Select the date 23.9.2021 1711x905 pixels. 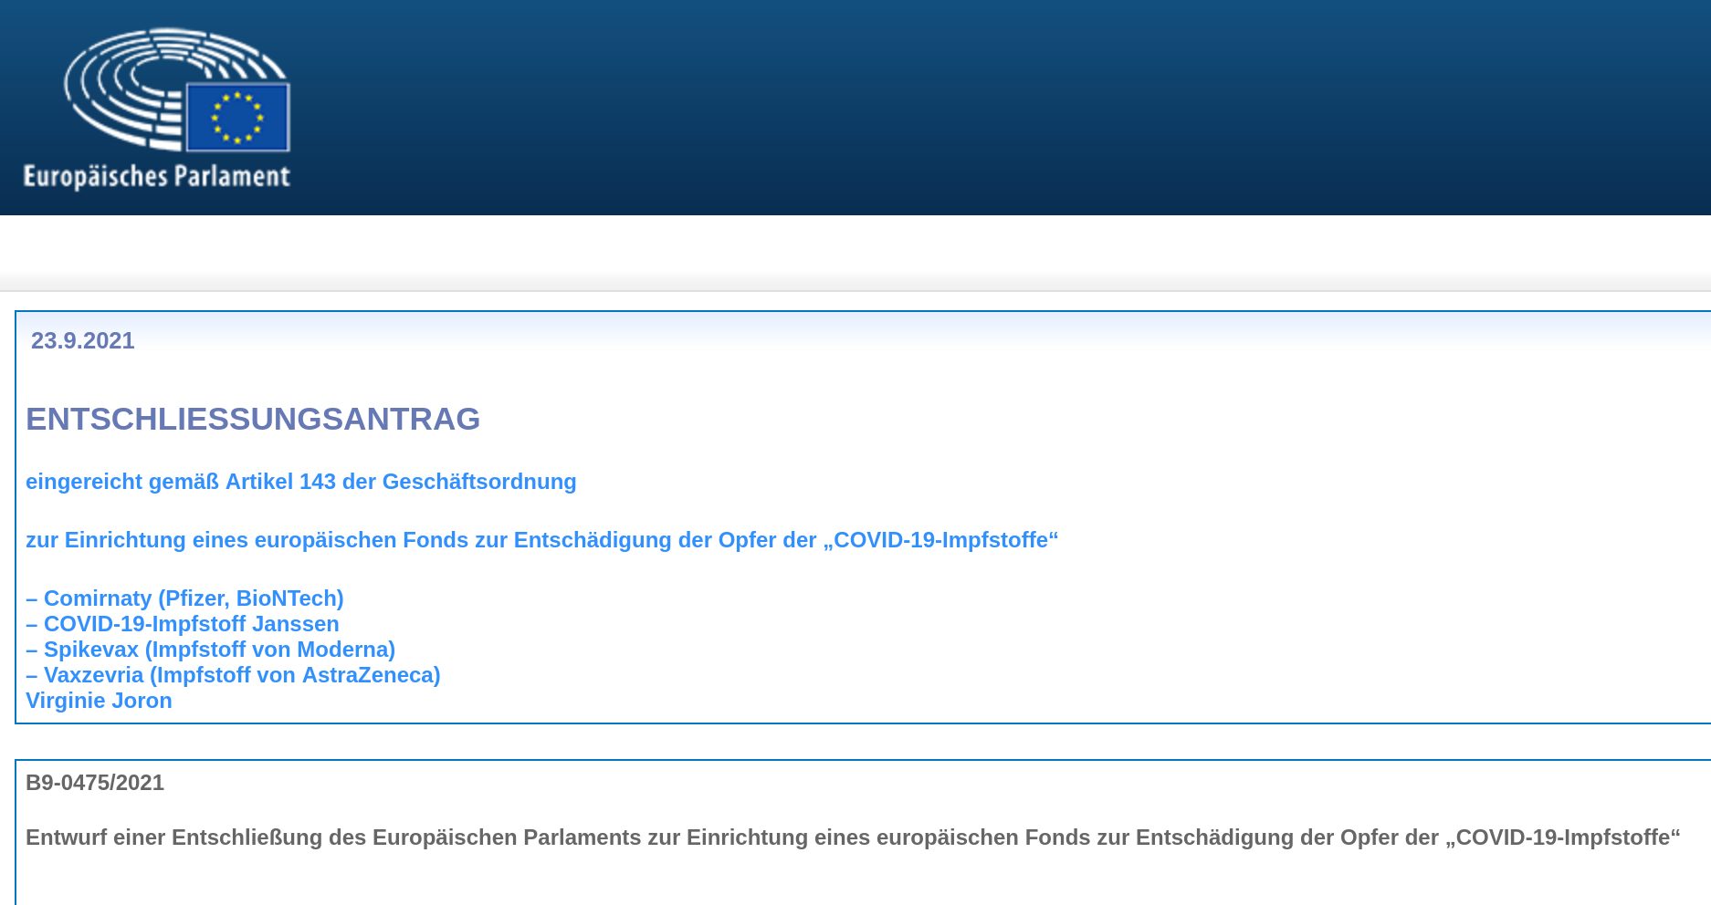click(83, 340)
